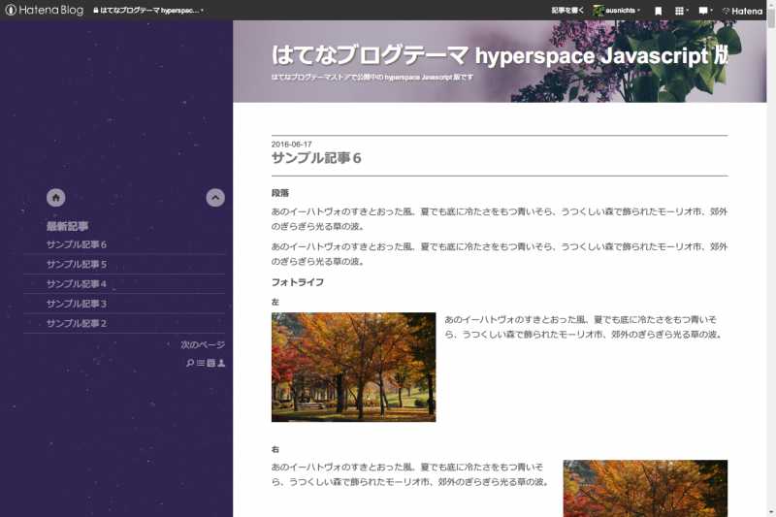Click the Hatena logo at top right
776x517 pixels.
pos(743,11)
